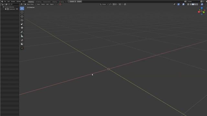Open the Global transform orientation dropdown
Screen dimensions: 207x116
(x=104, y=4)
